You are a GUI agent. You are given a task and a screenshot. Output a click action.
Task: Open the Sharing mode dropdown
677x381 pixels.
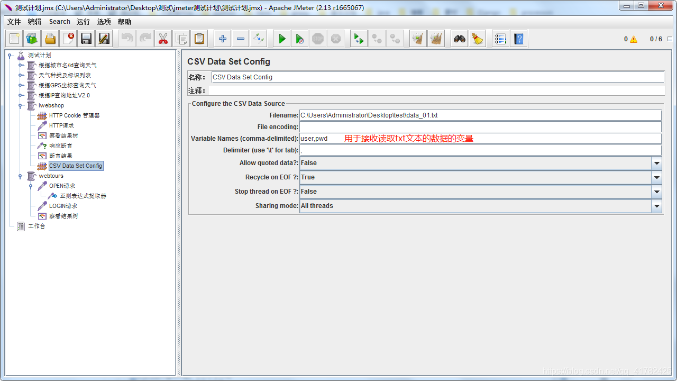pos(657,206)
